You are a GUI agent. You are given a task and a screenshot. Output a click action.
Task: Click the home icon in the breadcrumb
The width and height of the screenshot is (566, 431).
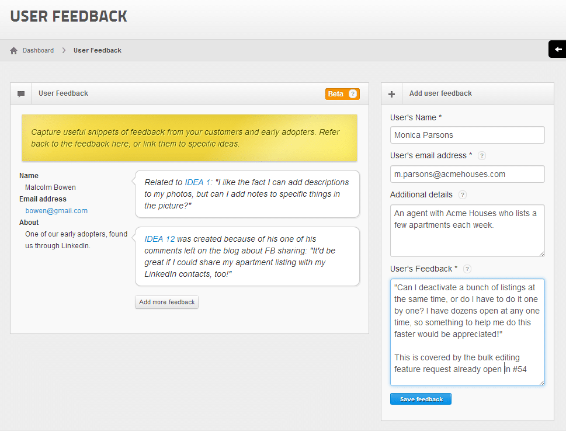tap(13, 50)
